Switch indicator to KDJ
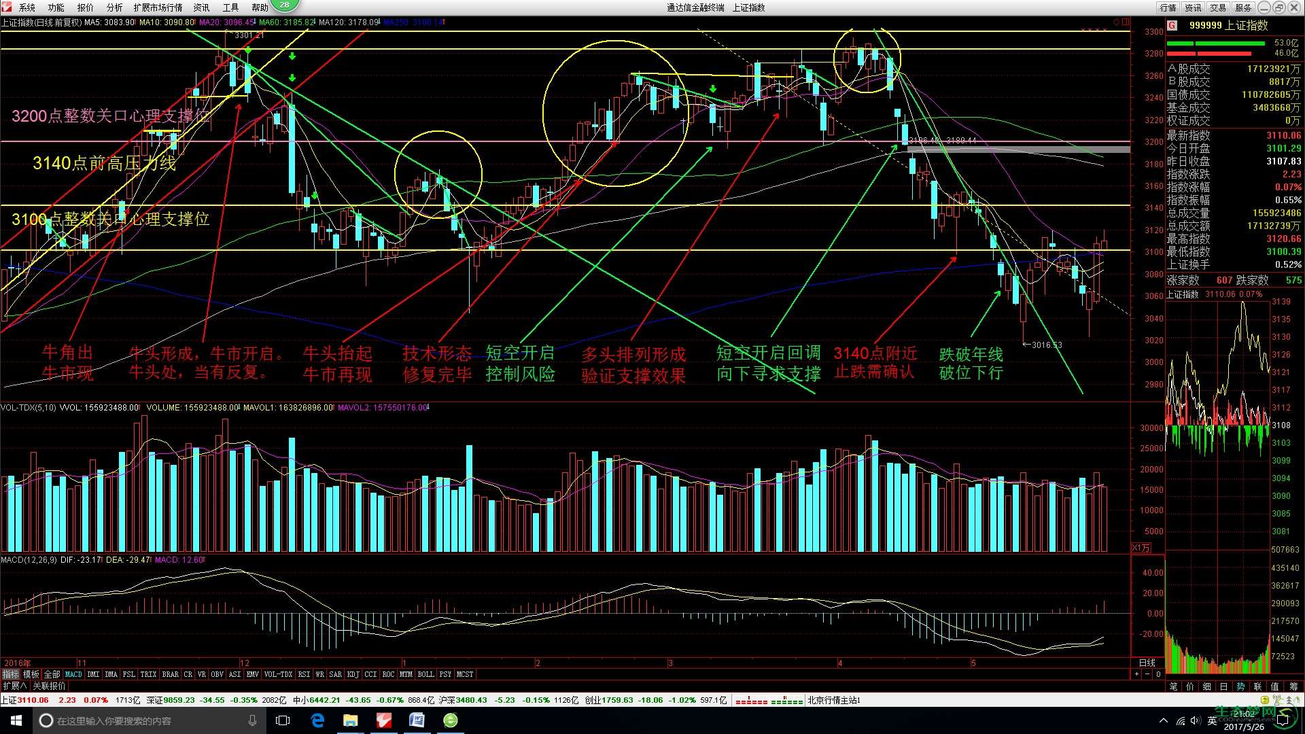The image size is (1305, 734). click(x=353, y=674)
